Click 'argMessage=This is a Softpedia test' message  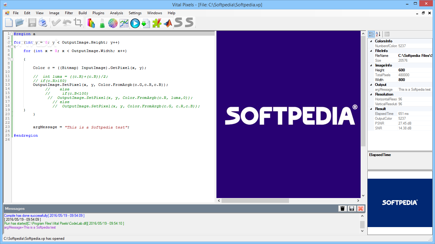coord(30,227)
